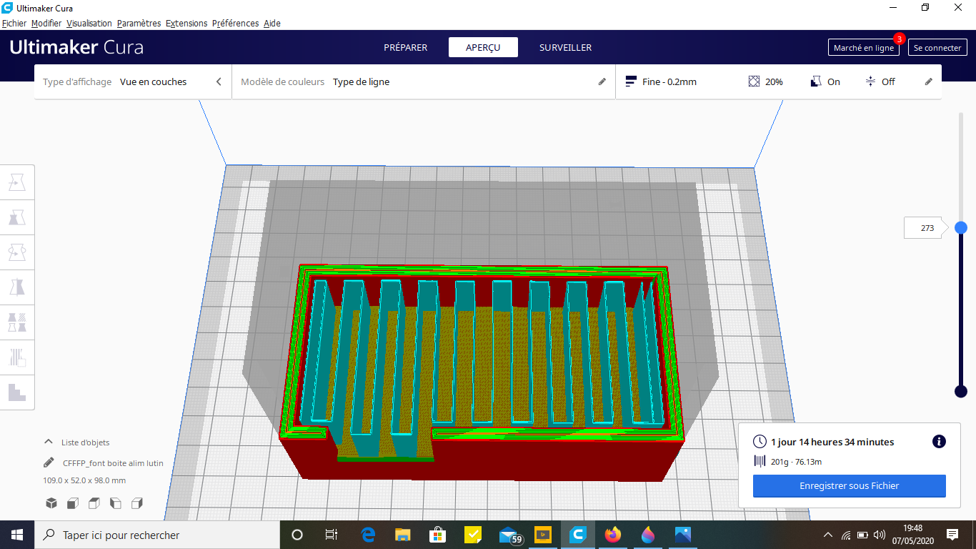Screen dimensions: 976x549
Task: Edit color scheme pencil icon
Action: [x=602, y=81]
